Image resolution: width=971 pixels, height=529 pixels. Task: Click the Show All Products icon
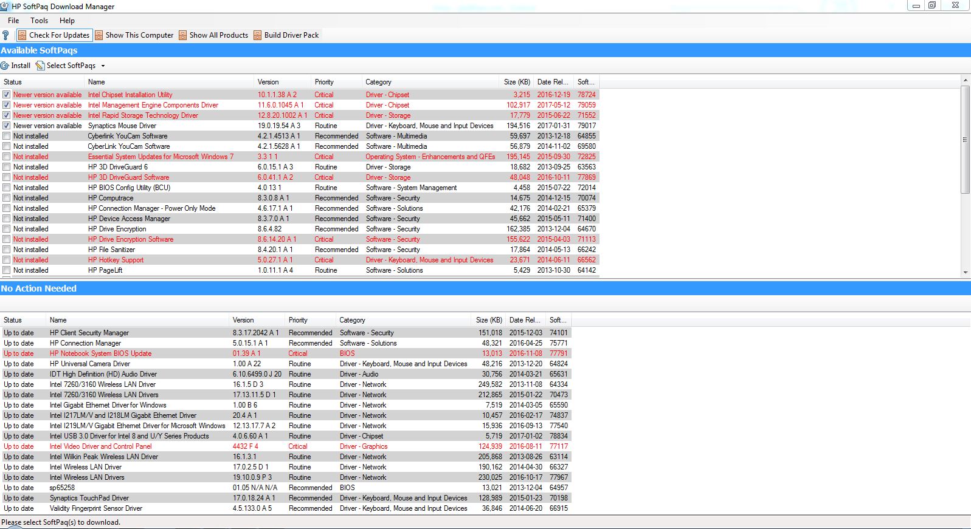click(x=182, y=35)
